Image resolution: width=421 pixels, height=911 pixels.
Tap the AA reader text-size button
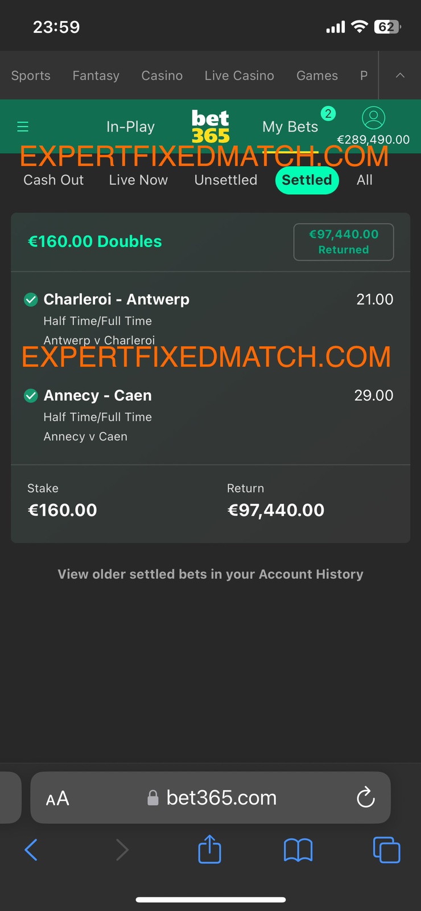57,798
